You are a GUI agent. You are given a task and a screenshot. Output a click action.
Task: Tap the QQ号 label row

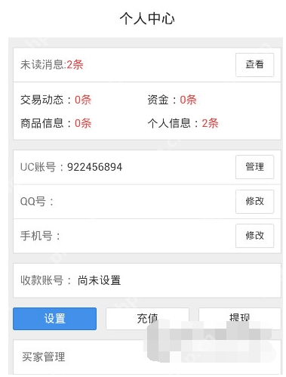147,202
